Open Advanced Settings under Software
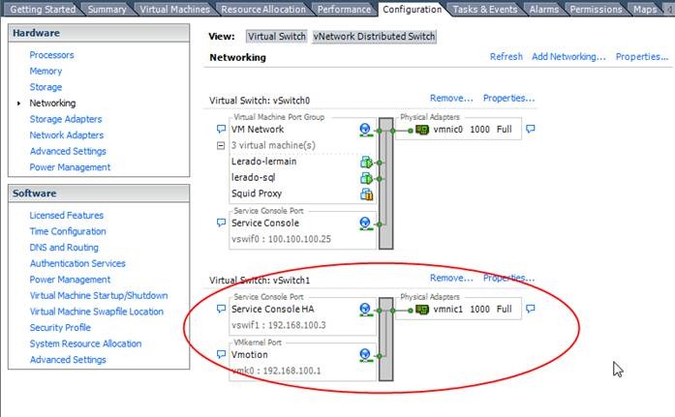675x417 pixels. point(68,360)
